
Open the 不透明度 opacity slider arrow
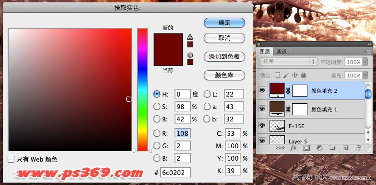(365, 62)
